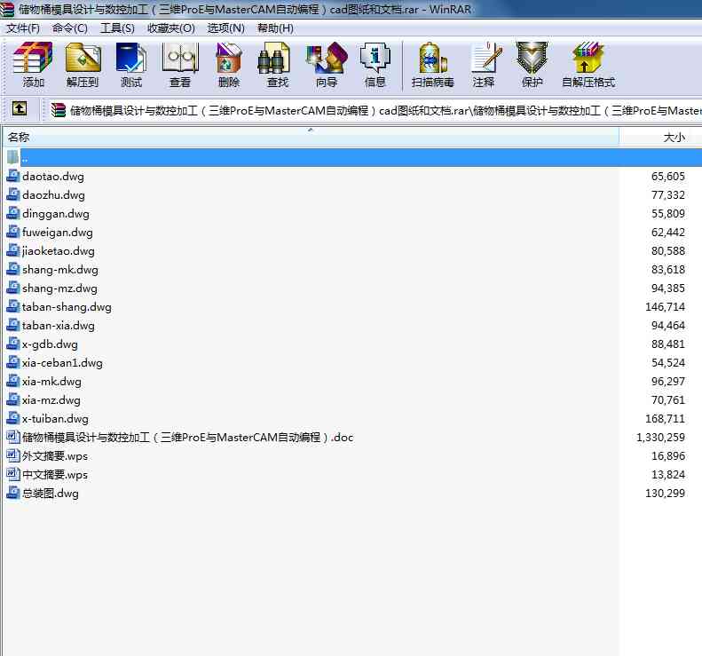Click size value 146,714
Screen dimensions: 702x656
click(665, 307)
